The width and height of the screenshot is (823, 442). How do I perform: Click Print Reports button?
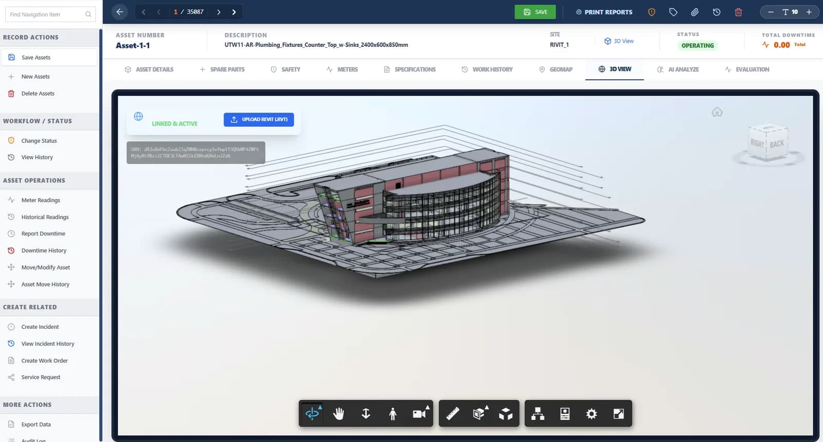[604, 12]
